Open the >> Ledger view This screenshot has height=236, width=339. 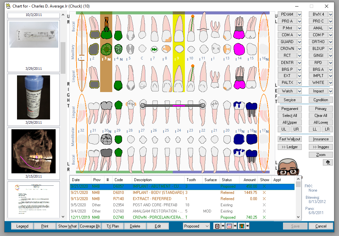point(290,147)
